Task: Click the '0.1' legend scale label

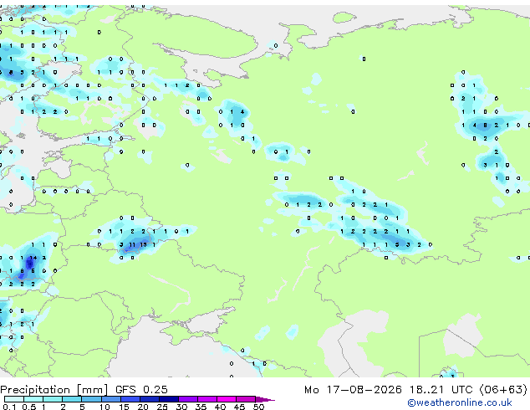Action: tap(10, 407)
